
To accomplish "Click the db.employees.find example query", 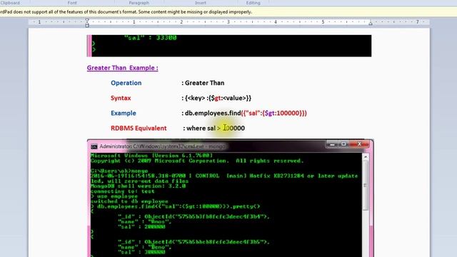I will (x=244, y=113).
